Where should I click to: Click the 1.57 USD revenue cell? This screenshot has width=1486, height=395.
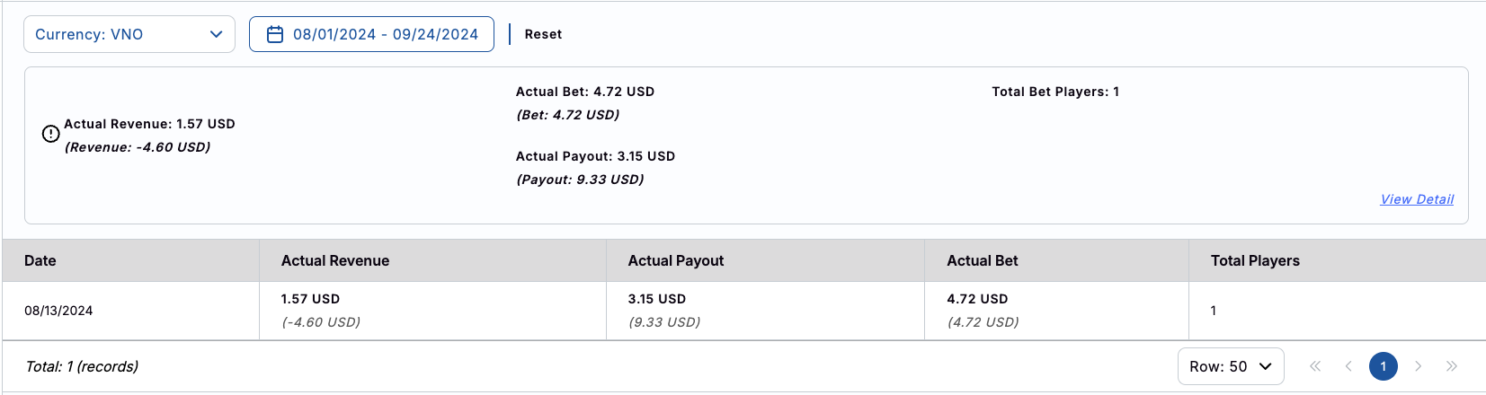tap(311, 299)
